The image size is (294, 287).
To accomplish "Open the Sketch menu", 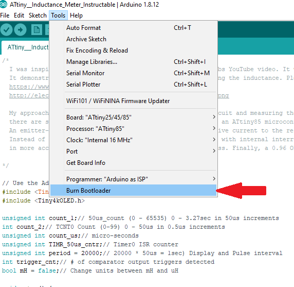I will 38,15.
